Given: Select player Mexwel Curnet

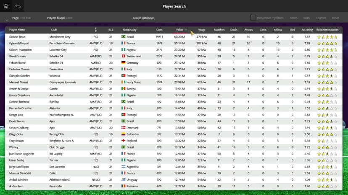Looking at the screenshot, I should 18,82.
